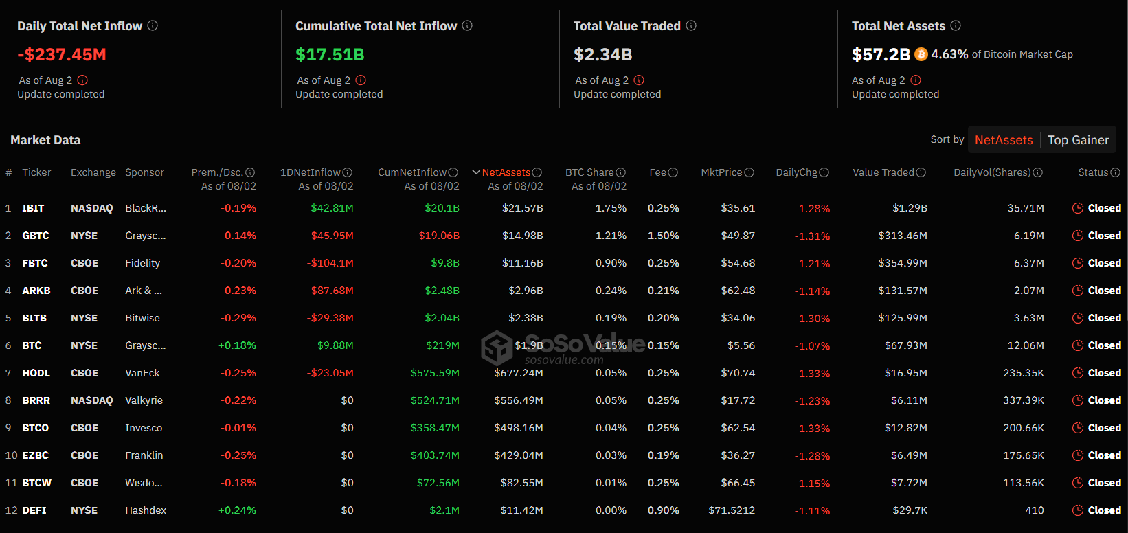Open info tooltip icon for CumNetInflow column

coord(453,172)
